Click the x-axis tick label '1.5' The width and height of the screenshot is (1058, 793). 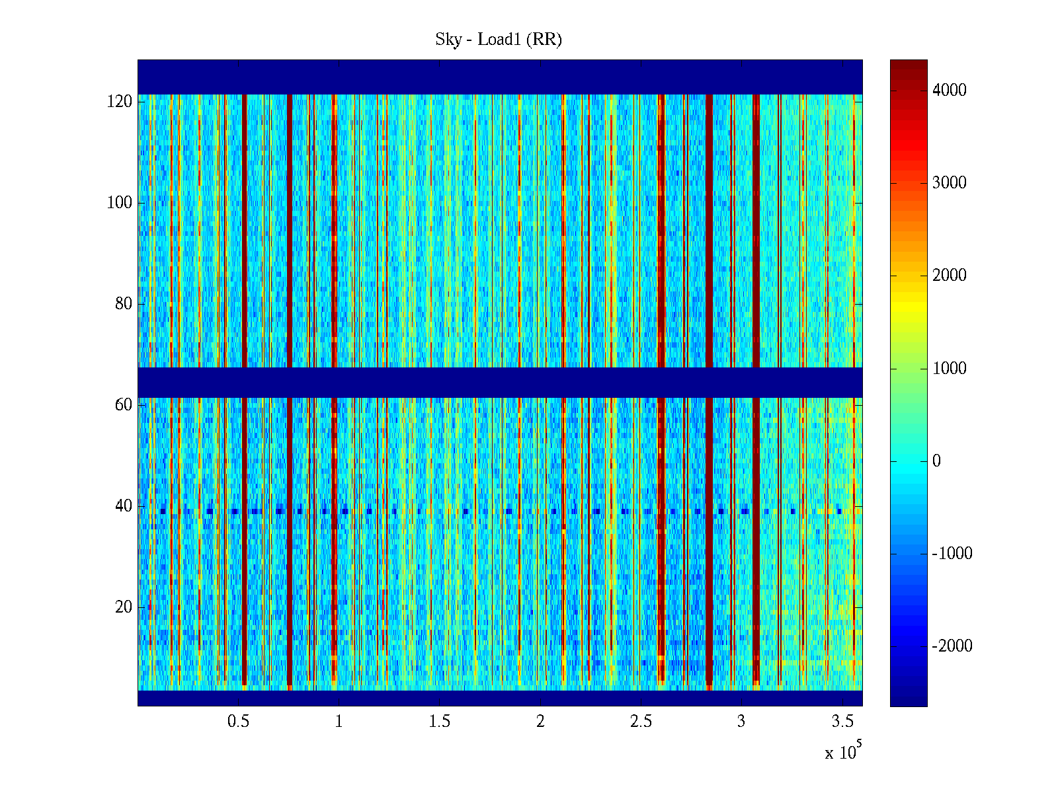[x=439, y=722]
